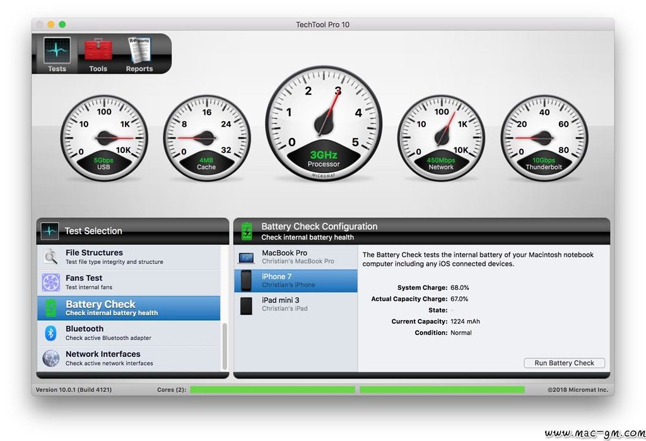Screen dimensions: 646x441
Task: Click the Fans Test fan icon
Action: [50, 283]
